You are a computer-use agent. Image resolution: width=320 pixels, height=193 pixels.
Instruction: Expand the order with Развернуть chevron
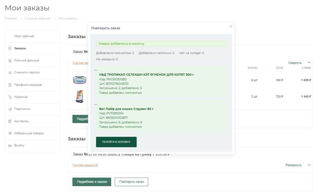click(309, 165)
